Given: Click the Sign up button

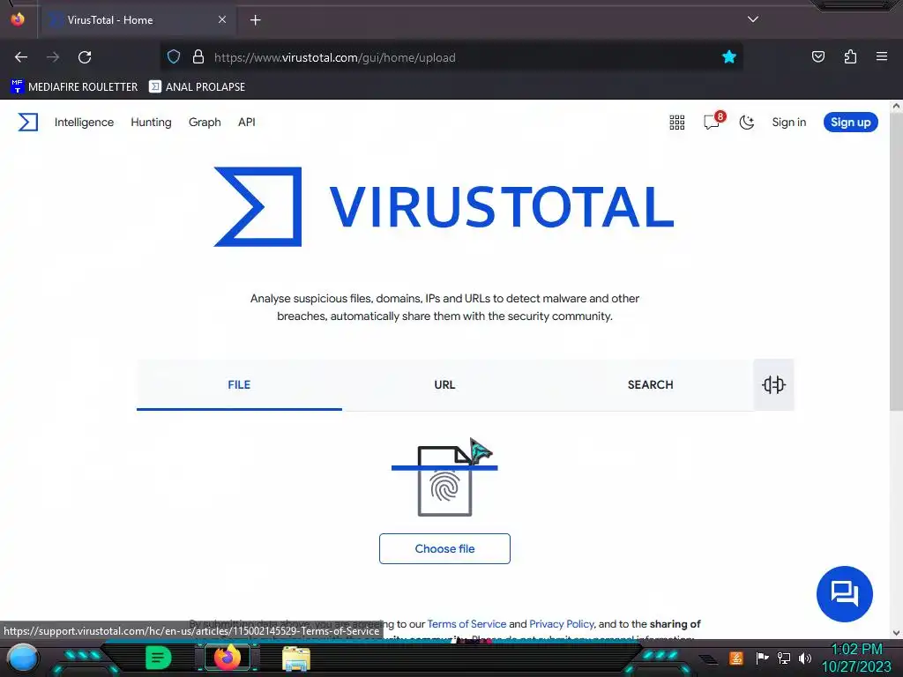Looking at the screenshot, I should pos(850,122).
